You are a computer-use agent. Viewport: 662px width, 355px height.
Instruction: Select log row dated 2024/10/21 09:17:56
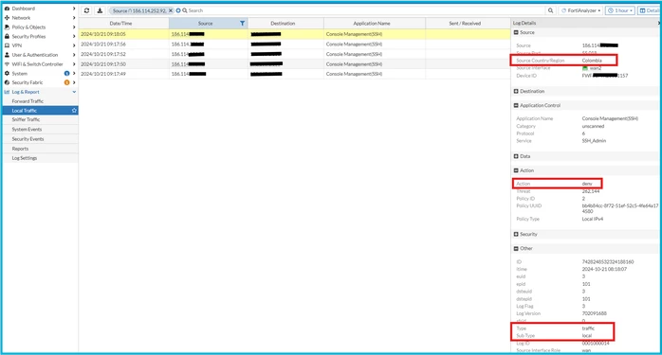(295, 44)
